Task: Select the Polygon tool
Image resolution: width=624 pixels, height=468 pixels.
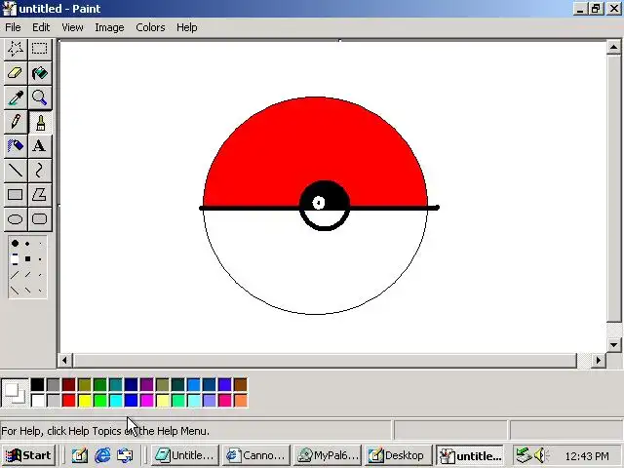Action: [x=39, y=195]
